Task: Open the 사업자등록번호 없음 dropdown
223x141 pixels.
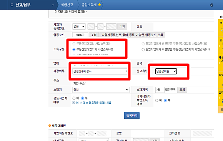Action: tap(79, 27)
